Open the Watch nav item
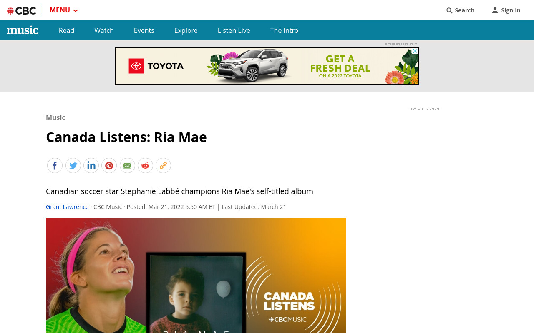534x333 pixels. coord(104,30)
